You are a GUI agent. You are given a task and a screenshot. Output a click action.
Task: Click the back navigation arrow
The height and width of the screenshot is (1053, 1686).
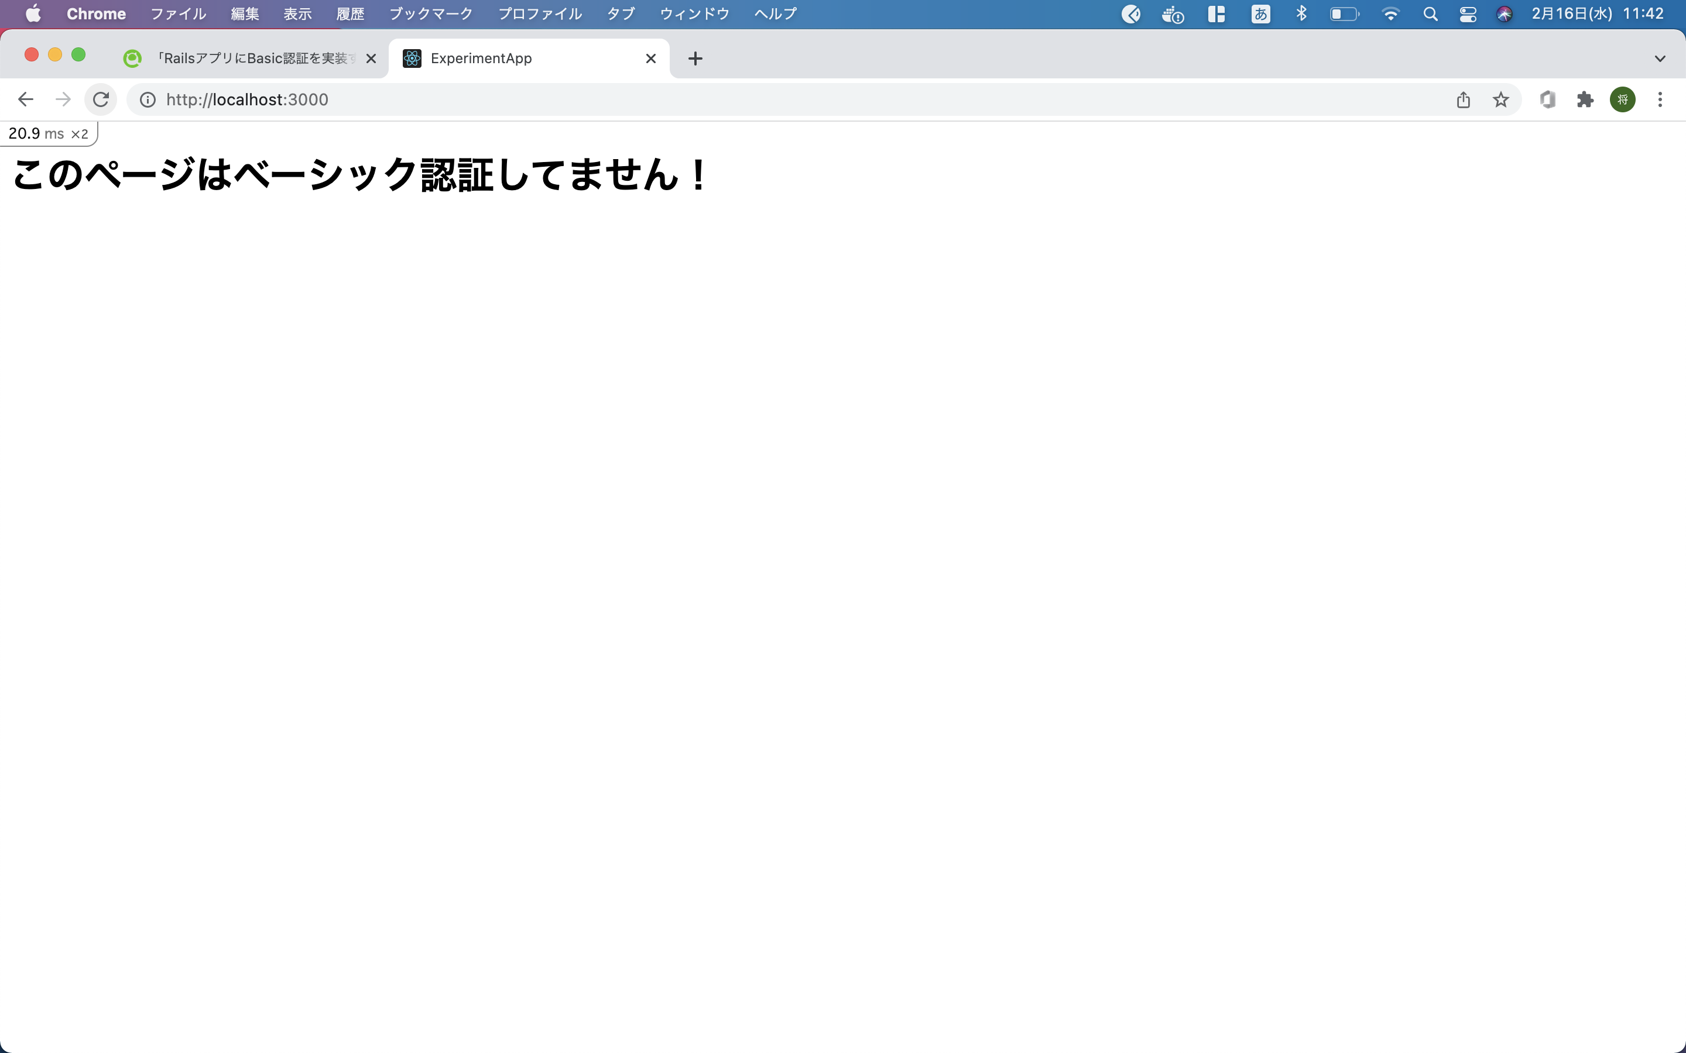[25, 99]
